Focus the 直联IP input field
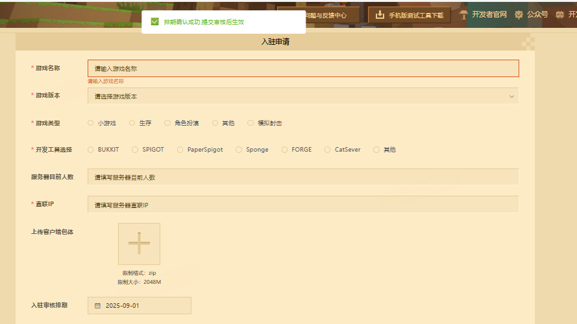Image resolution: width=577 pixels, height=324 pixels. (x=302, y=204)
